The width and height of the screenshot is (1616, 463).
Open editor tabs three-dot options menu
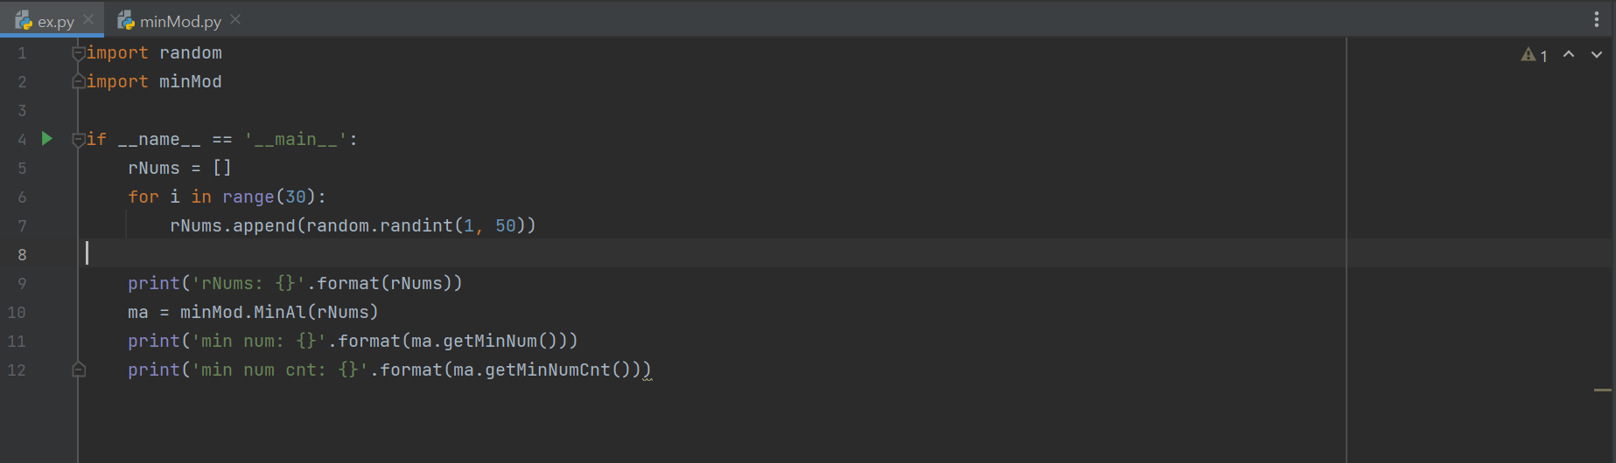tap(1597, 19)
